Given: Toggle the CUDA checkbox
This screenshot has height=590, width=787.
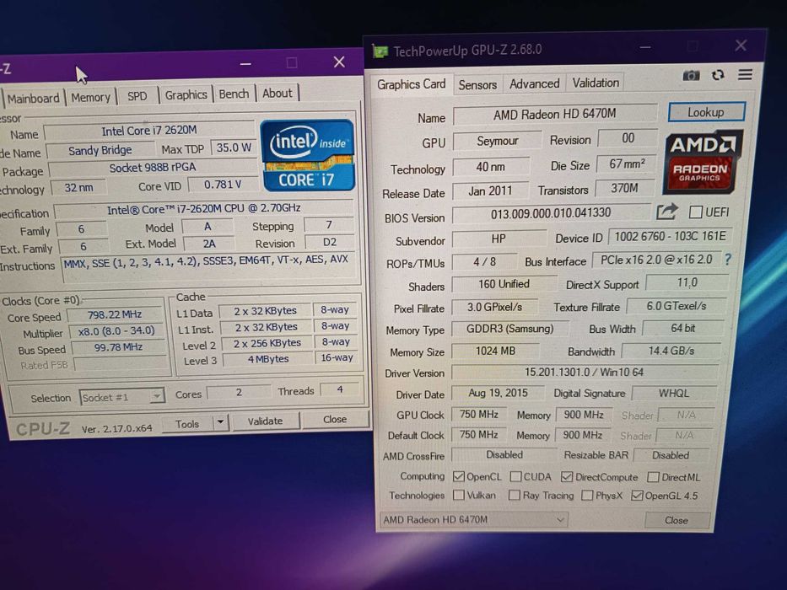Looking at the screenshot, I should coord(515,476).
